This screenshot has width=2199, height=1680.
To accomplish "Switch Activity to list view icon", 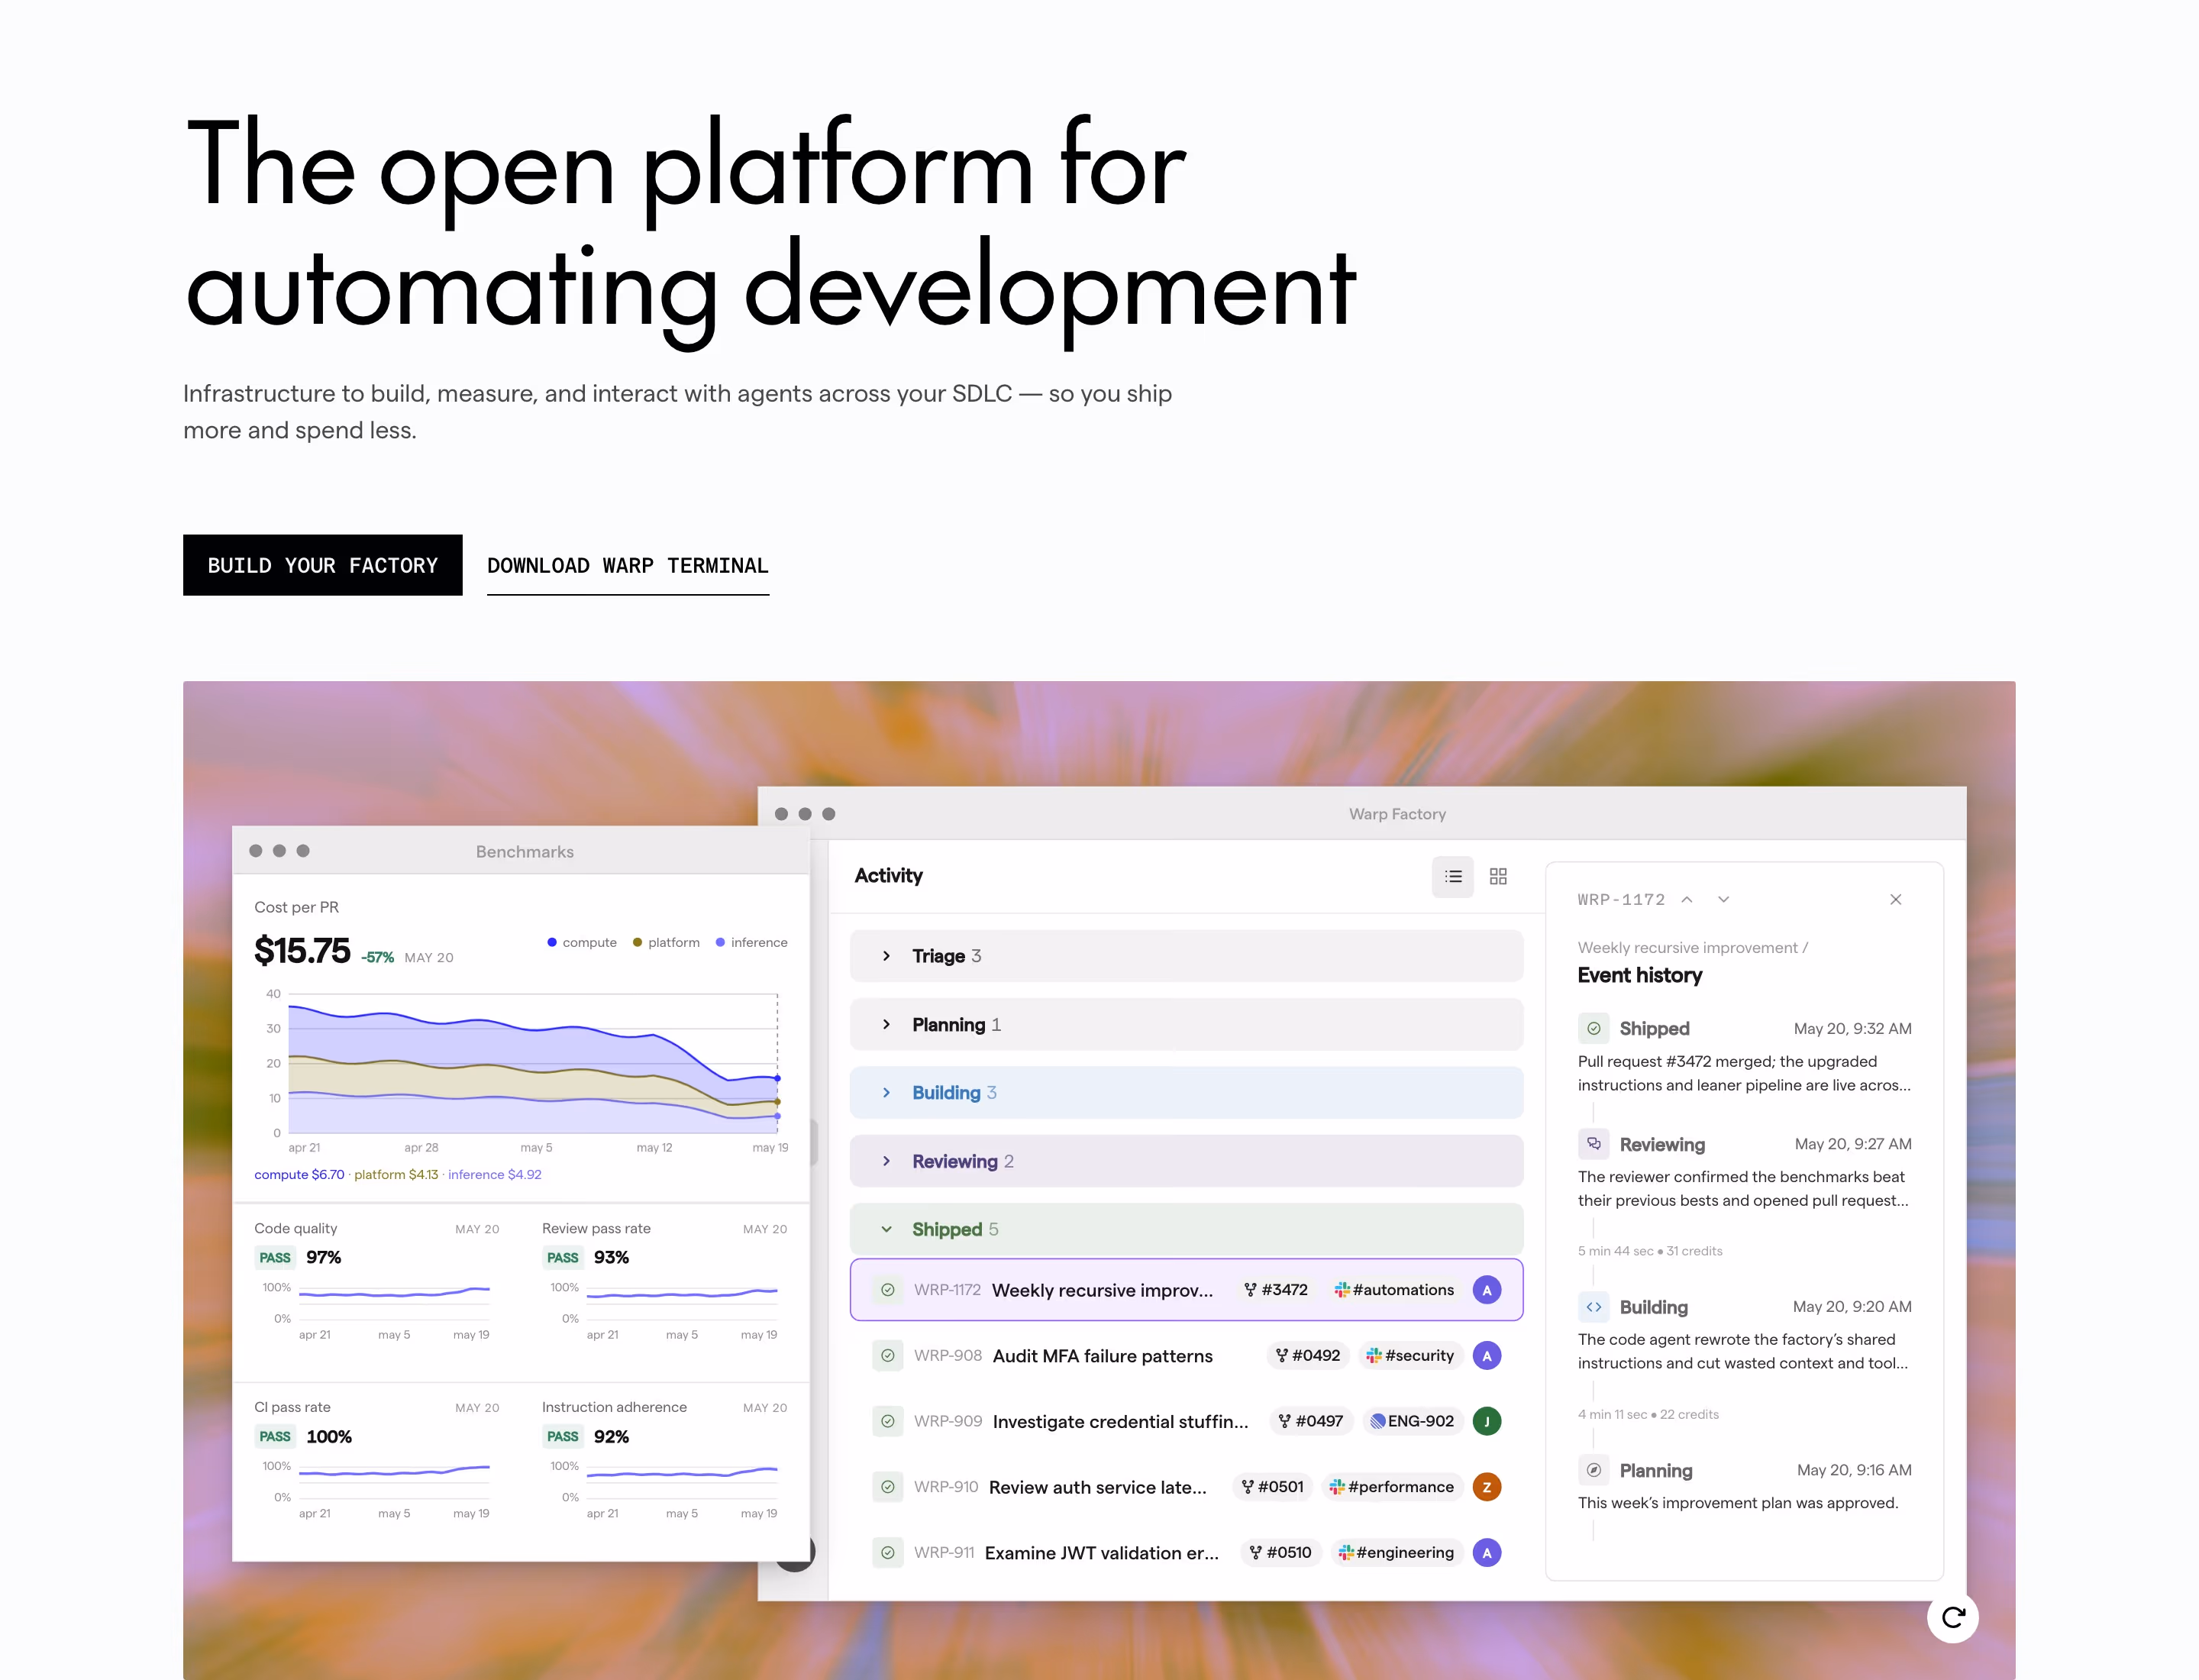I will [x=1452, y=876].
